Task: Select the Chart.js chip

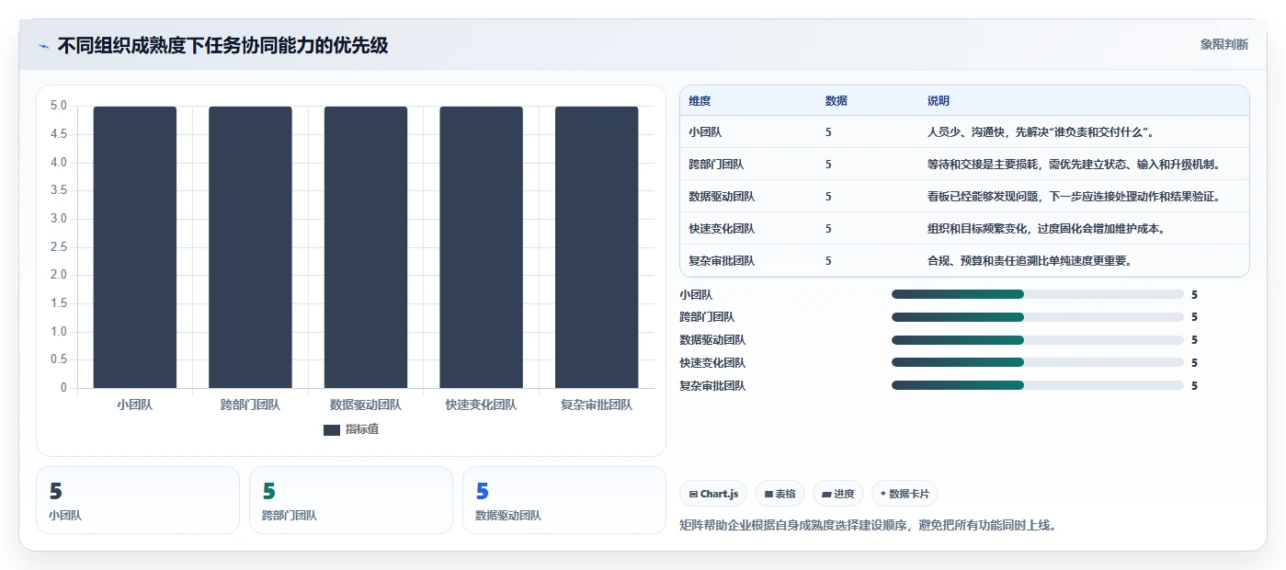Action: [x=713, y=494]
